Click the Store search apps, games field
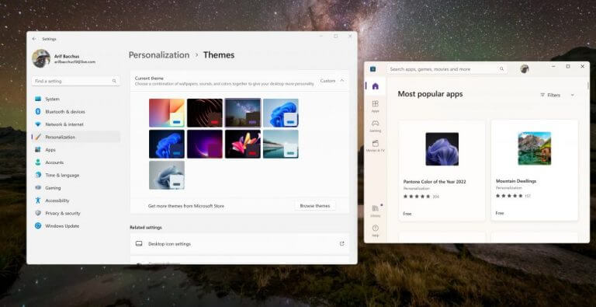The image size is (596, 307). point(447,69)
